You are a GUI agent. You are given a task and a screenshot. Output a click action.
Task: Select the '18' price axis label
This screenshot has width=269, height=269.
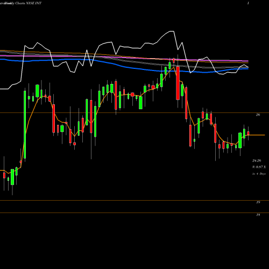(258, 215)
